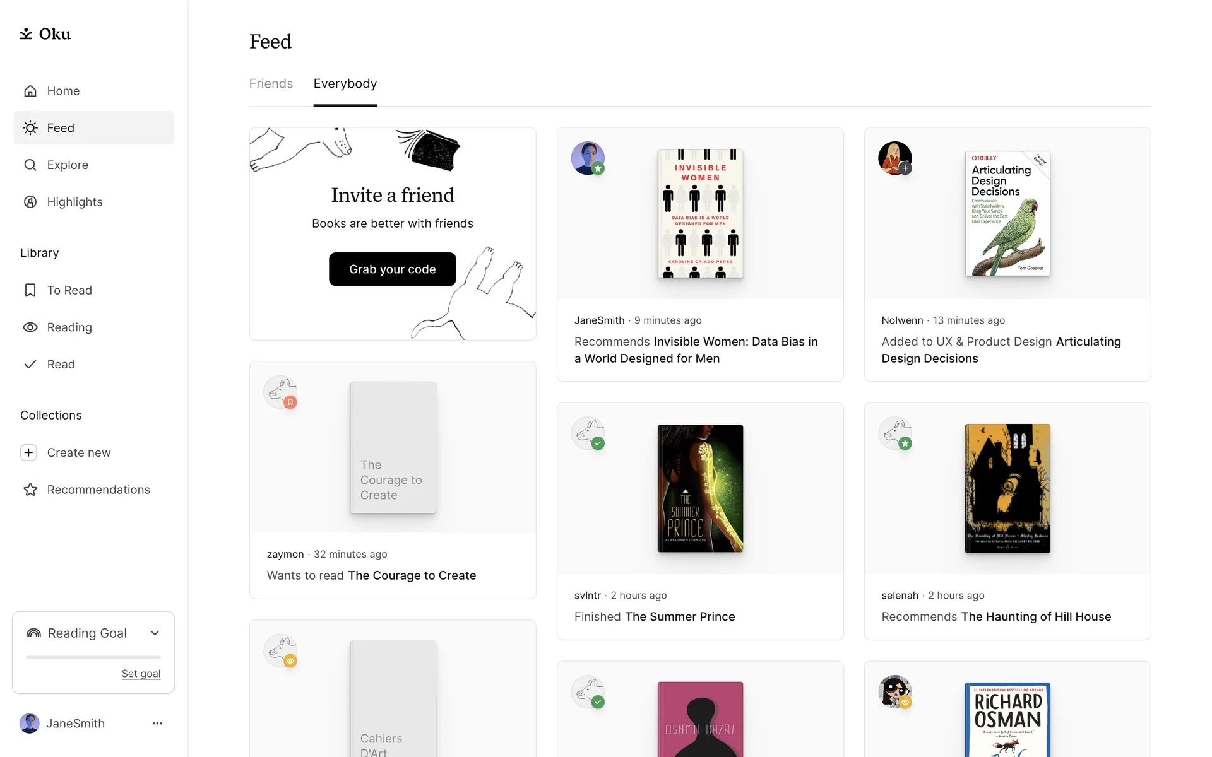Switch to the Friends tab
The image size is (1212, 757).
[x=271, y=84]
